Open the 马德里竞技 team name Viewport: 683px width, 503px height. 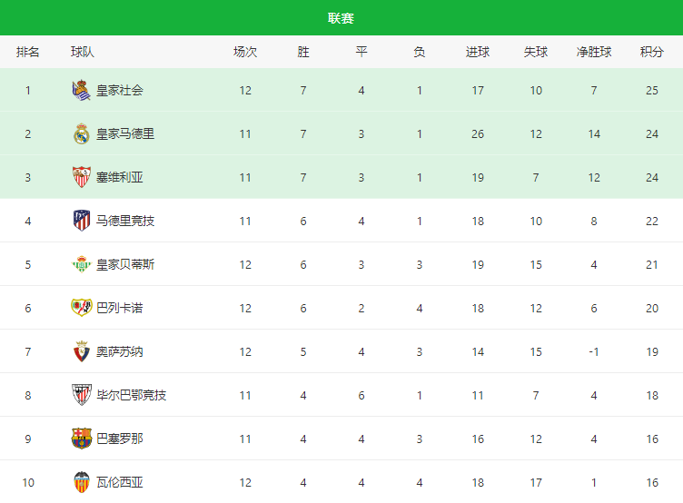125,221
